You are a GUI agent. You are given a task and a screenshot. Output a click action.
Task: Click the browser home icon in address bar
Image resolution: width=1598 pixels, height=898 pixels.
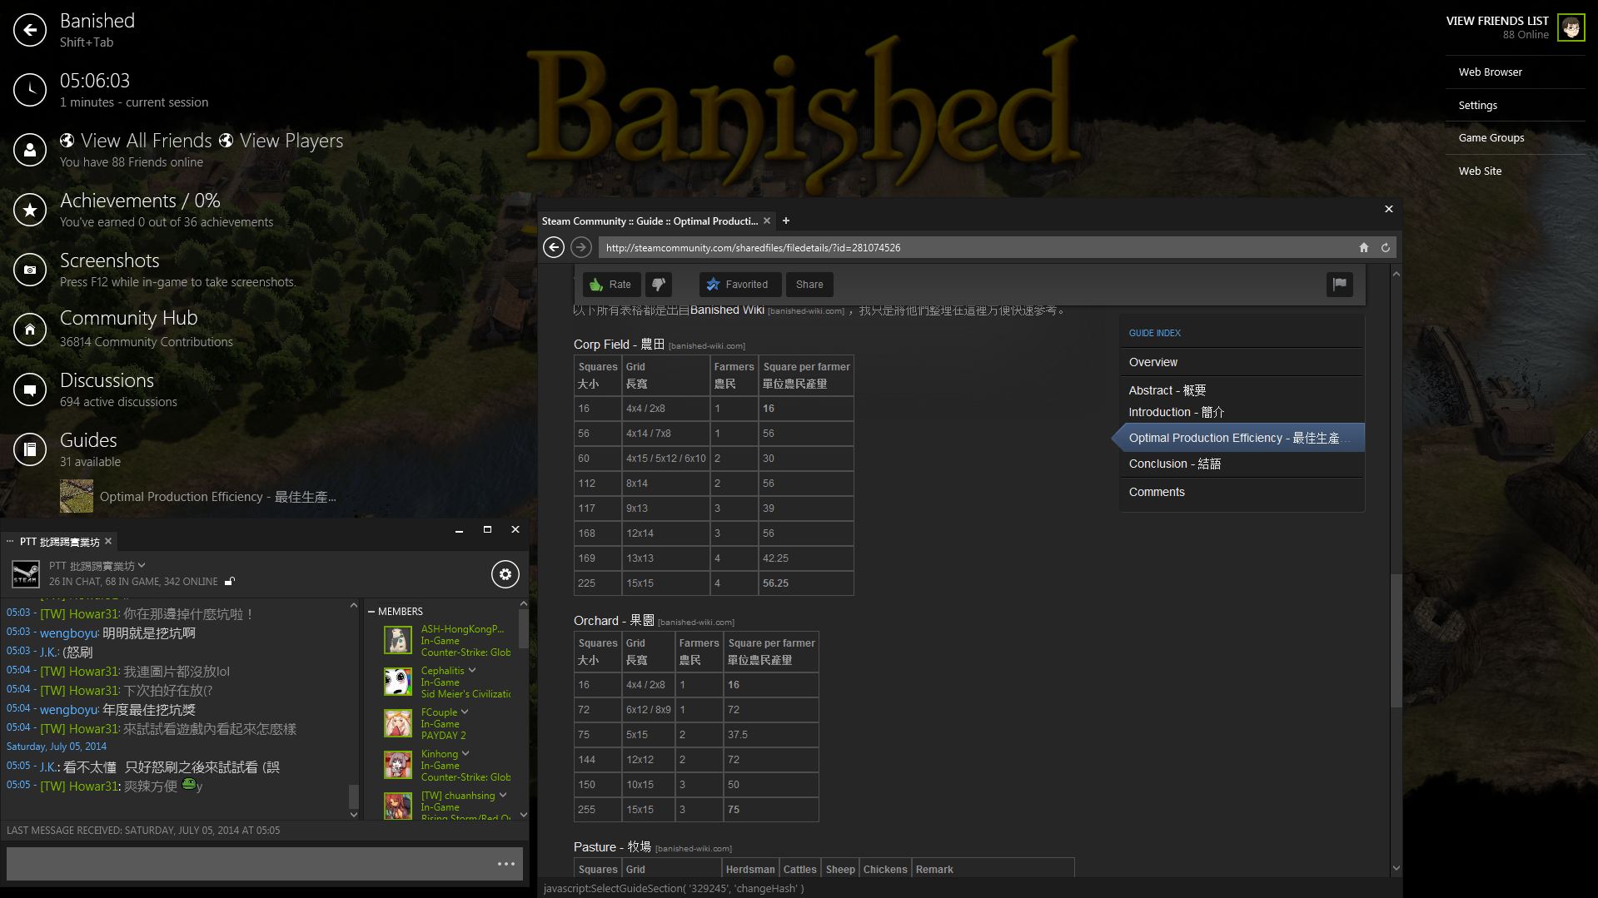[1364, 247]
